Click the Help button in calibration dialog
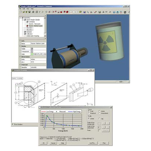This screenshot has height=151, width=151. pos(62,143)
